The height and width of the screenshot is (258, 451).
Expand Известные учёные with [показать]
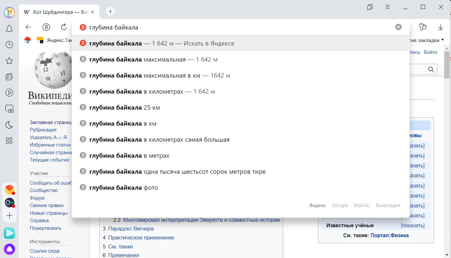click(x=413, y=225)
